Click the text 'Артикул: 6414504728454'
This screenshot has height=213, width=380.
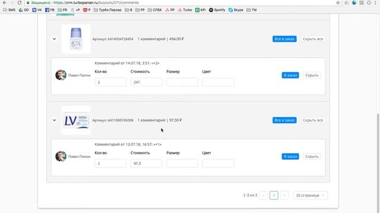[x=113, y=39]
